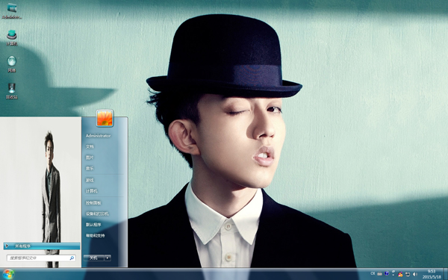Open 图片 (Pictures) from Start menu
The height and width of the screenshot is (280, 448).
pyautogui.click(x=90, y=158)
